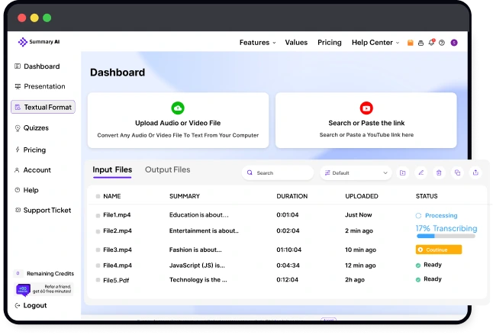The image size is (493, 335).
Task: Click Logout in the sidebar
Action: (x=34, y=305)
